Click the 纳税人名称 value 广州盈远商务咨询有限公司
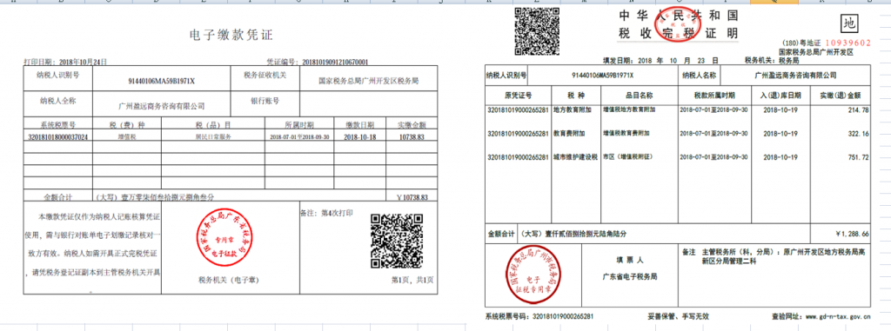This screenshot has height=331, width=891. pos(795,75)
